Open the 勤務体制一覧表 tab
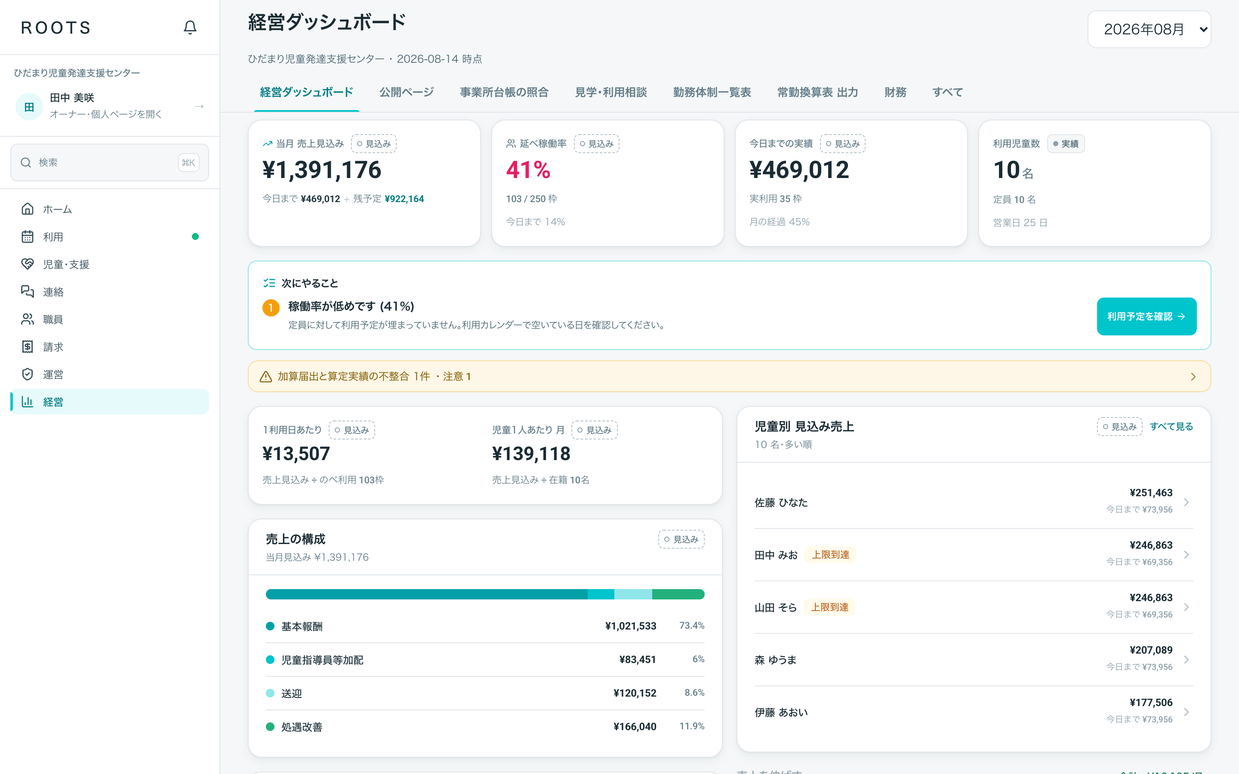The width and height of the screenshot is (1239, 774). pos(712,92)
